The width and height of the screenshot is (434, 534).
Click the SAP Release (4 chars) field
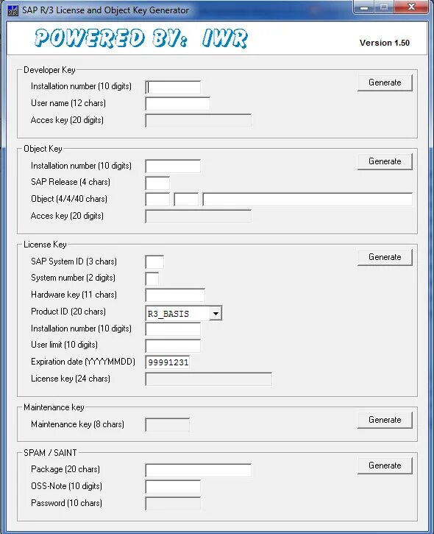pos(157,183)
